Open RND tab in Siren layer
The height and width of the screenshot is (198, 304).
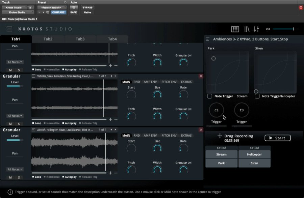[137, 82]
